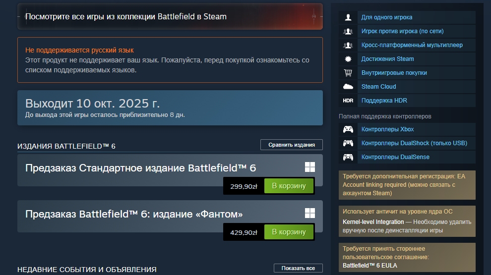Click the in-app purchases cart icon
Image resolution: width=491 pixels, height=275 pixels.
pos(348,73)
